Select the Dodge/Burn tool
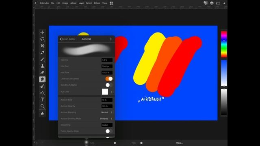Image resolution: width=260 pixels, height=146 pixels. [x=42, y=86]
